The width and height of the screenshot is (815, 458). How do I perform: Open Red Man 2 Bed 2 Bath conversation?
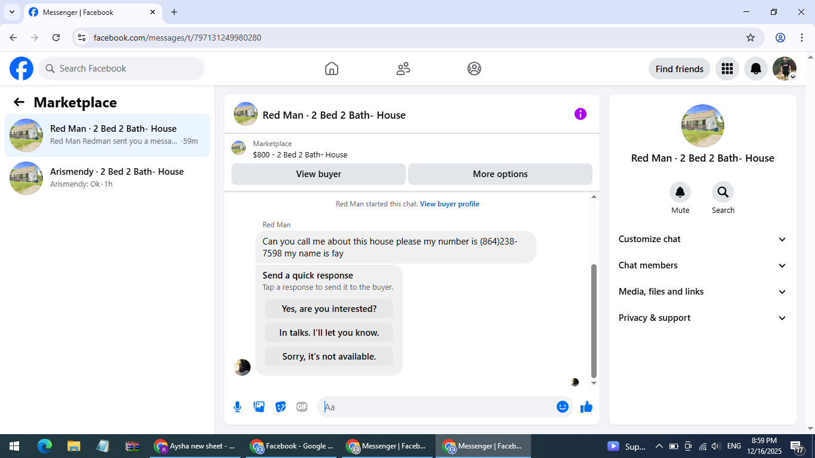click(x=107, y=135)
